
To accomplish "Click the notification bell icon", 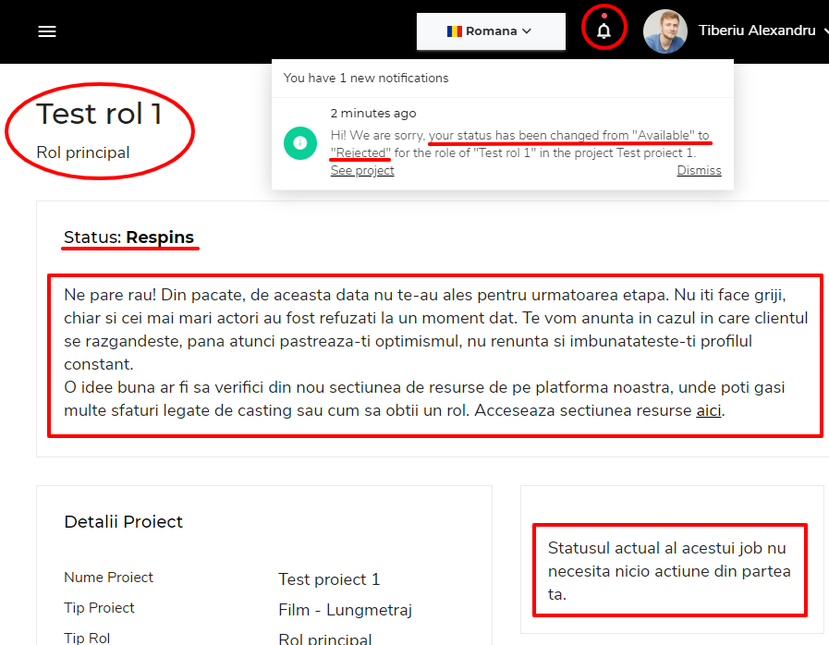I will tap(603, 30).
